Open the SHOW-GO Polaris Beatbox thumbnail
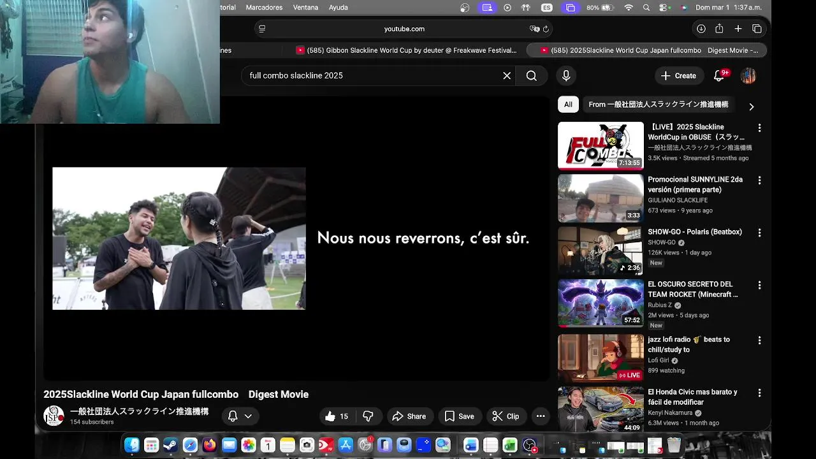This screenshot has height=459, width=816. click(x=601, y=251)
